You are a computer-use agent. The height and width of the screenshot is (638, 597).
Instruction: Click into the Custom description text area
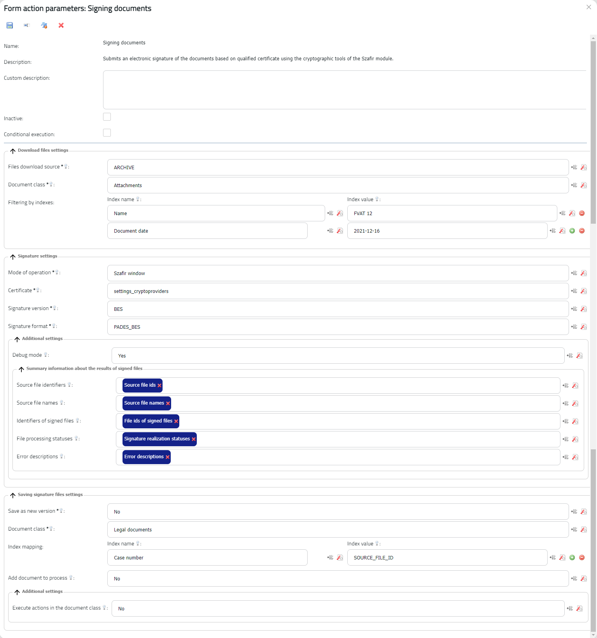345,90
